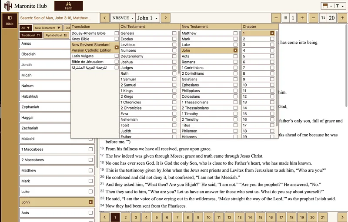The height and width of the screenshot is (222, 348).
Task: Go to chapter 5 in bottom pagination
Action: coord(157,217)
